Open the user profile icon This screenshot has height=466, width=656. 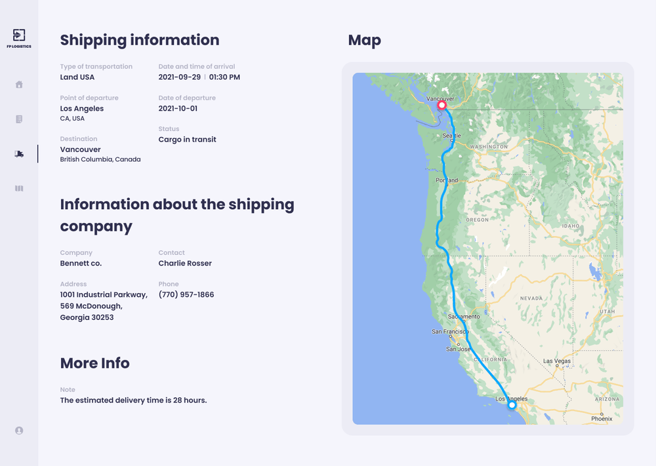click(19, 431)
